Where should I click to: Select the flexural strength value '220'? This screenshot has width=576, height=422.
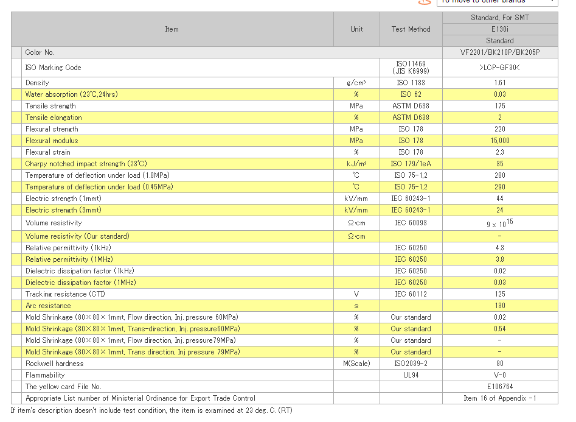(x=500, y=129)
